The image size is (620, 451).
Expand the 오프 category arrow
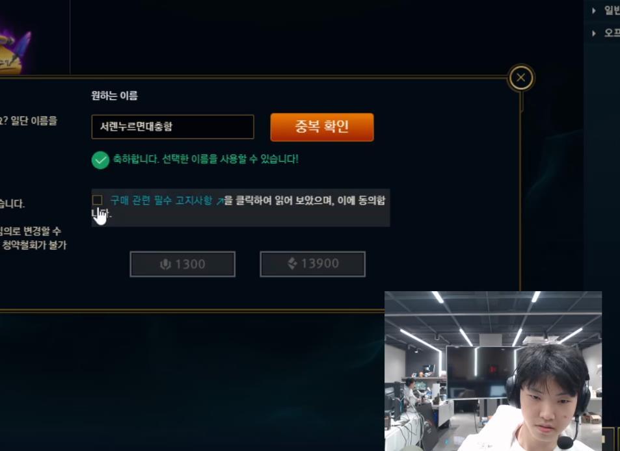point(594,34)
